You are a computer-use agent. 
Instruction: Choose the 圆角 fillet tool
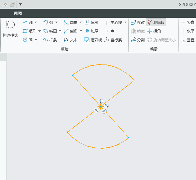point(71,23)
